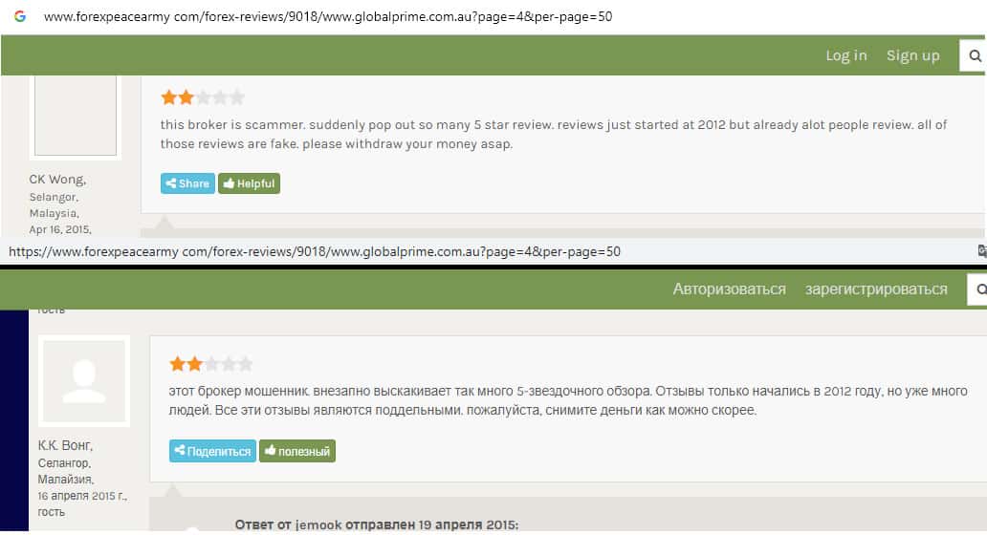The width and height of the screenshot is (987, 535).
Task: Click the translate icon at right of second URL
Action: tap(981, 251)
